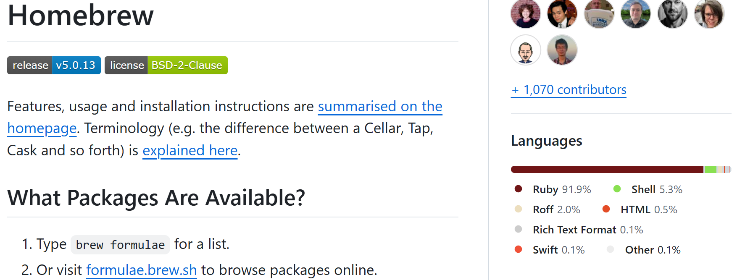Open the '+ 1,070 contributors' link
This screenshot has height=280, width=745.
click(569, 90)
